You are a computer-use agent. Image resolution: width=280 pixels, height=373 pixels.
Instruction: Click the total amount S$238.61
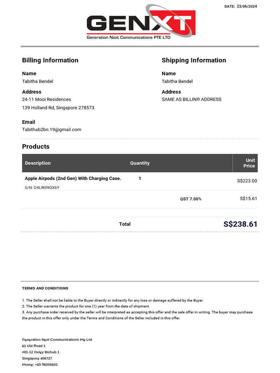click(240, 224)
